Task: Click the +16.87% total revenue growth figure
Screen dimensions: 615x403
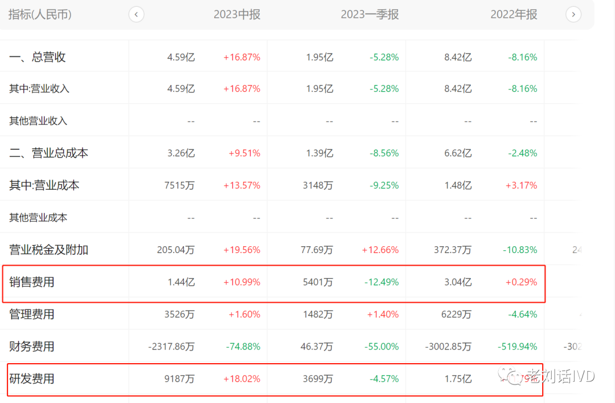Action: click(241, 57)
